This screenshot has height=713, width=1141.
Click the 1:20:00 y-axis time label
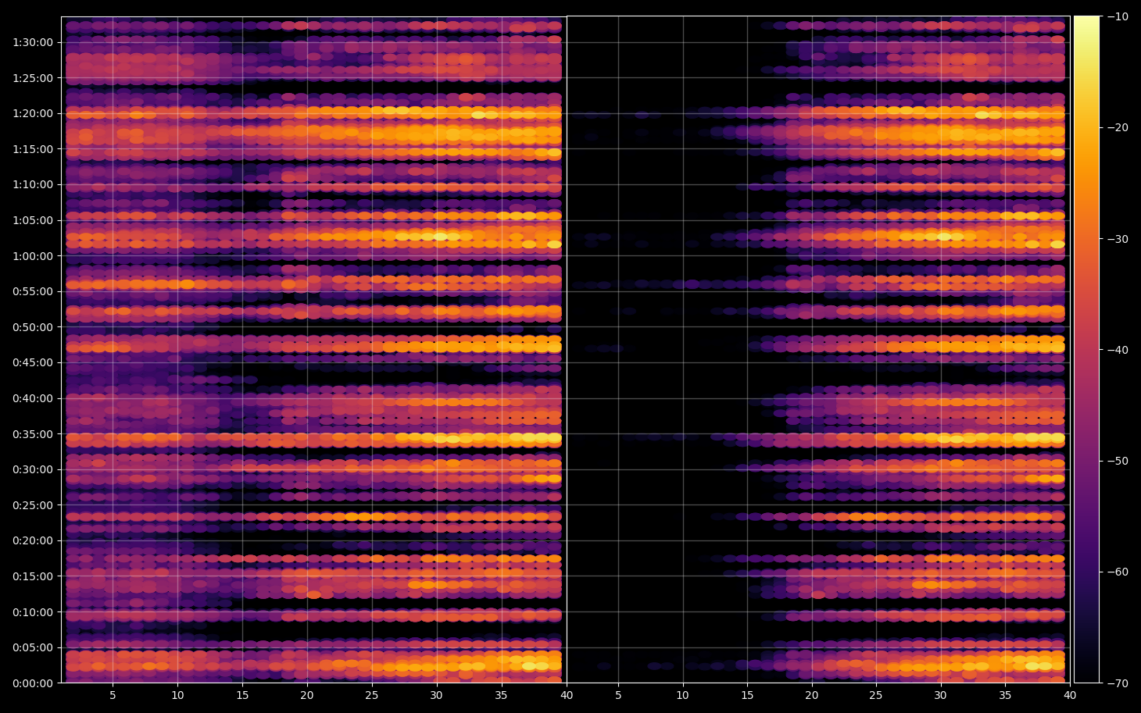[x=32, y=113]
